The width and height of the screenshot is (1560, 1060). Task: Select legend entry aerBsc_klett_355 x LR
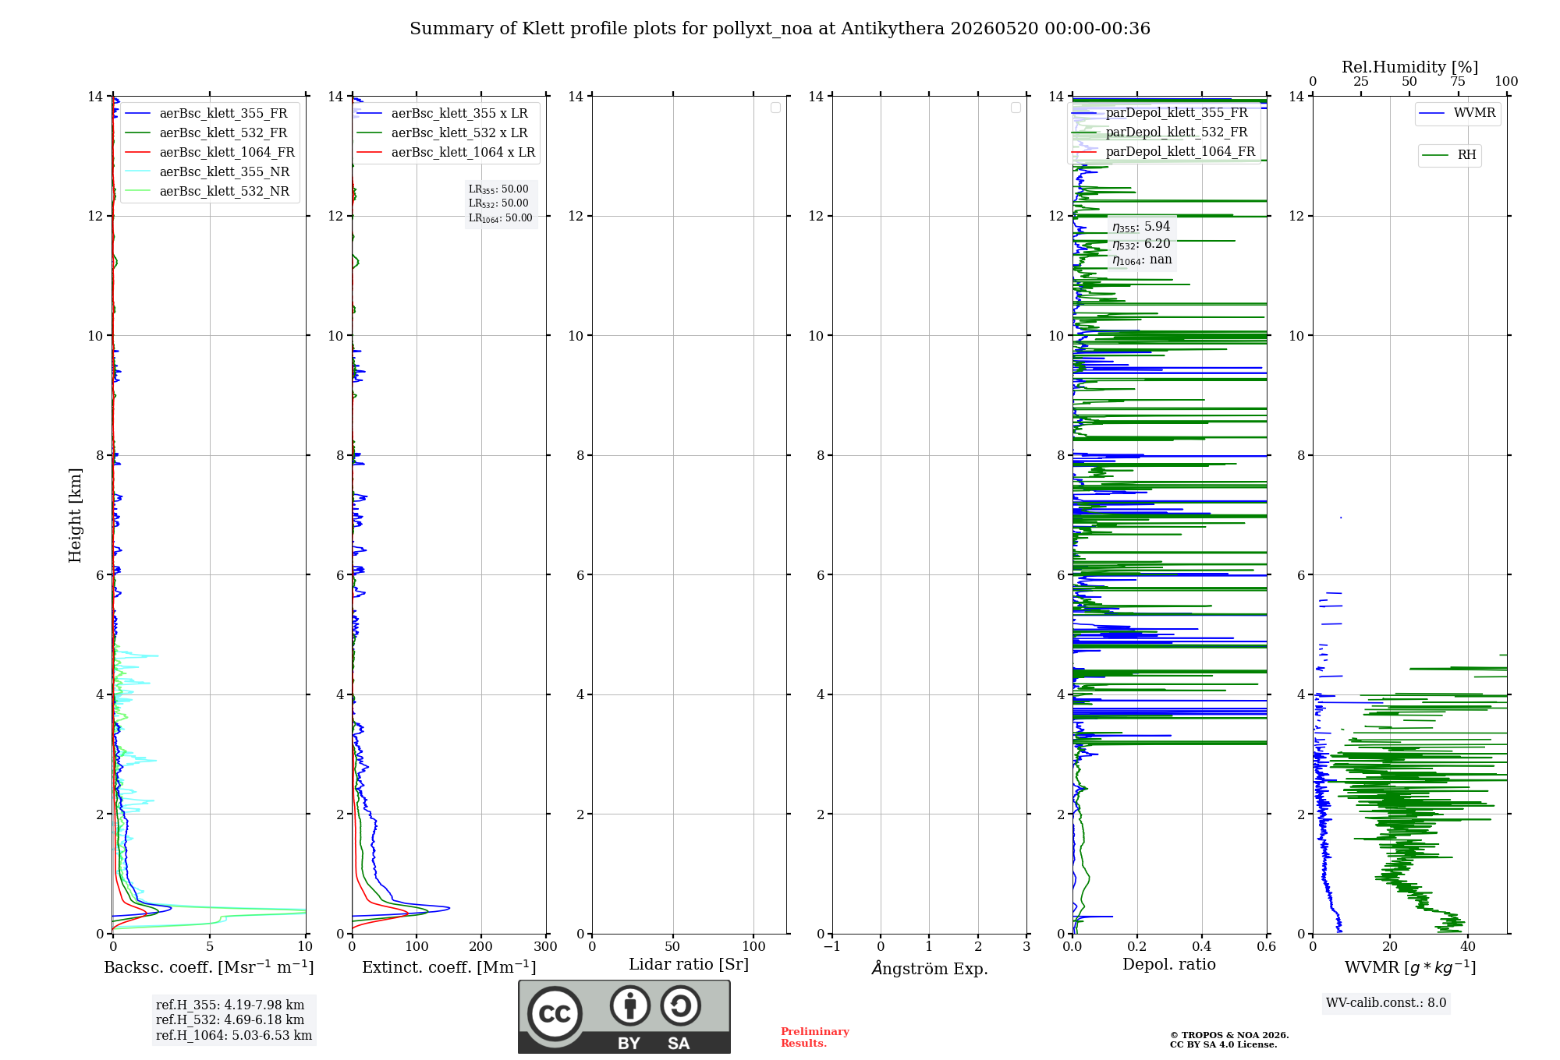[x=459, y=113]
